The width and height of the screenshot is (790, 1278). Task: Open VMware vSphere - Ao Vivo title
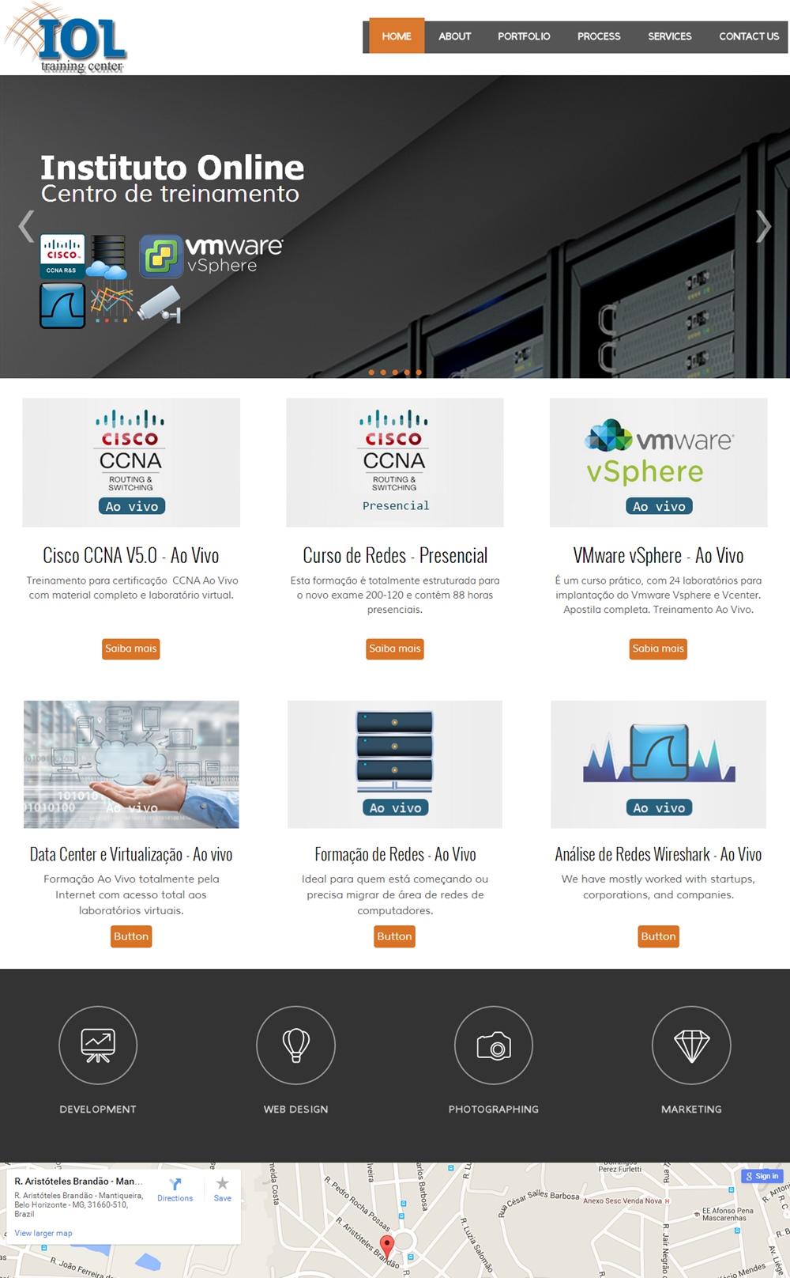coord(658,556)
